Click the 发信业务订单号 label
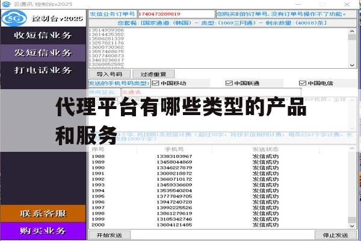Viewport: 361px width, 241px height. [x=113, y=14]
